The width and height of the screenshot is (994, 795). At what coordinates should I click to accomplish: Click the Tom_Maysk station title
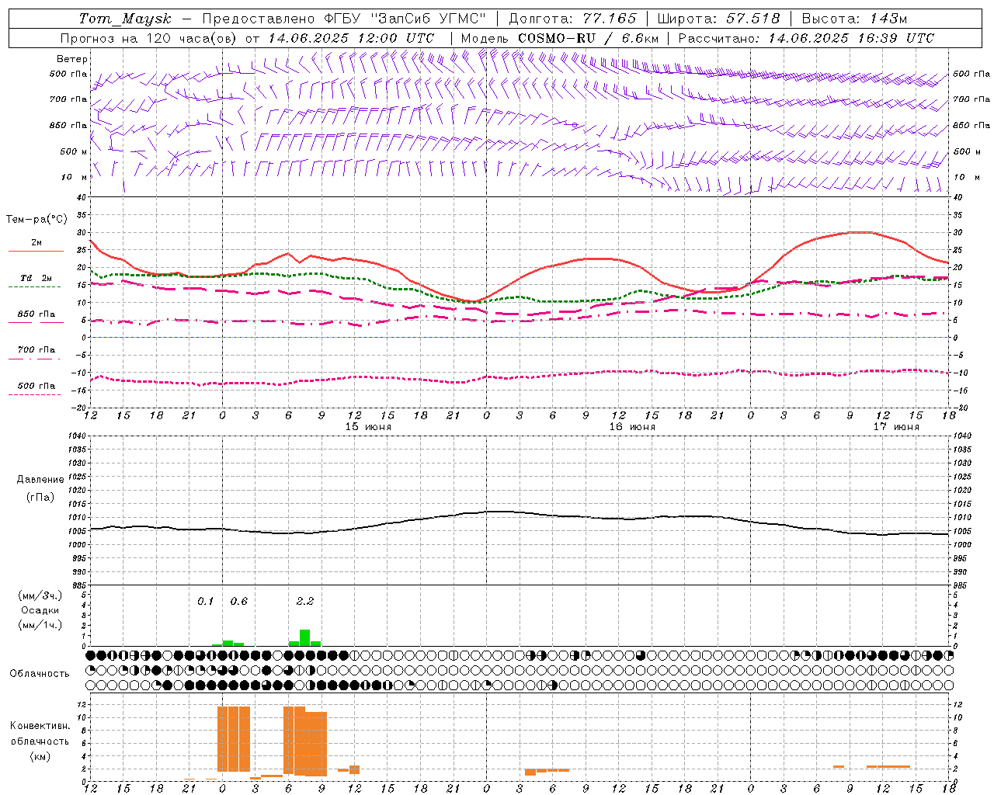click(125, 19)
